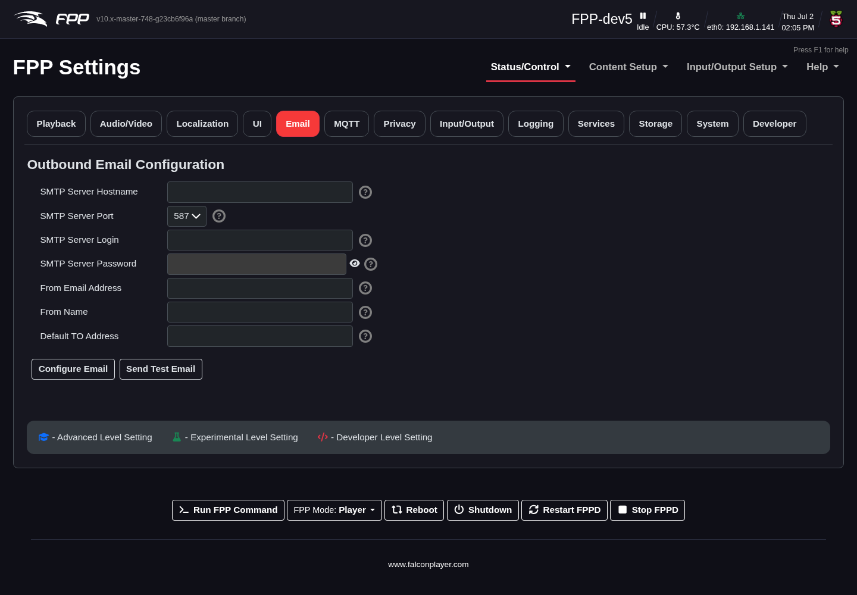Focus the SMTP Server Login field
The height and width of the screenshot is (595, 857).
[260, 240]
